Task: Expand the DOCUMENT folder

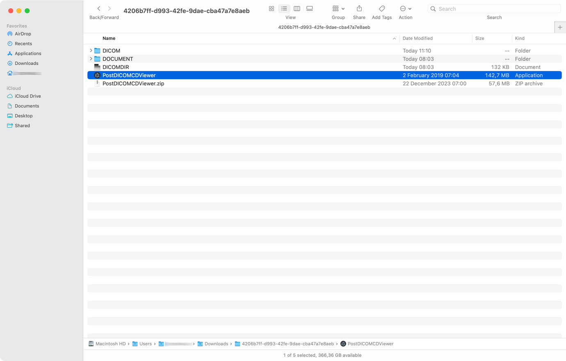Action: click(91, 59)
